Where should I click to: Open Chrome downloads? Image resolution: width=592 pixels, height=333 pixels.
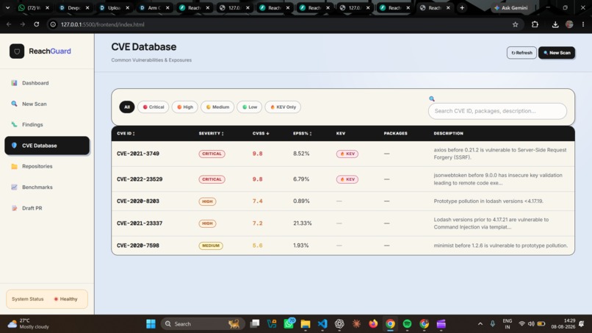point(555,24)
